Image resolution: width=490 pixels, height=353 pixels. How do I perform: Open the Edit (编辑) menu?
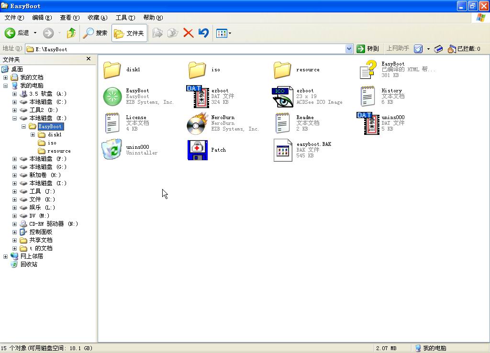pos(42,18)
